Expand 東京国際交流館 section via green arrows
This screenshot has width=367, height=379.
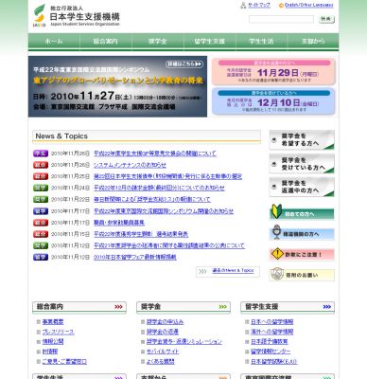pyautogui.click(x=327, y=377)
